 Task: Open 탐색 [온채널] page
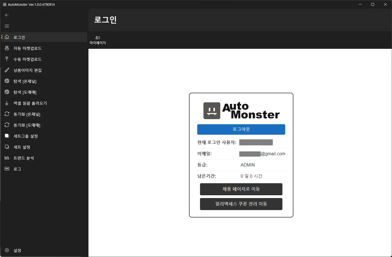[x=44, y=81]
